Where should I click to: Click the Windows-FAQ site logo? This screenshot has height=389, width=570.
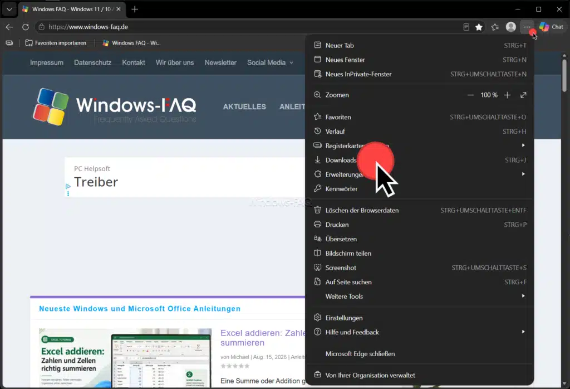point(115,106)
